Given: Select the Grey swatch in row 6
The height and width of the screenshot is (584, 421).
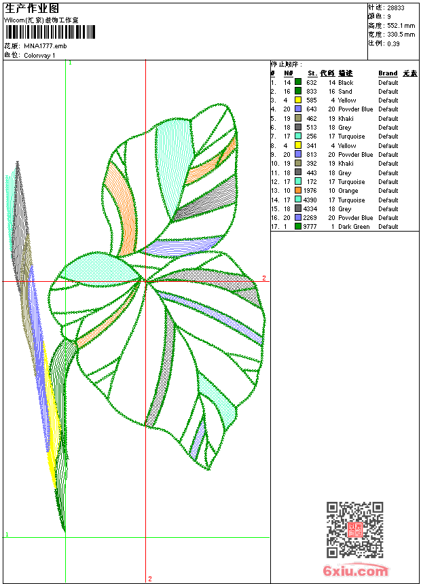Looking at the screenshot, I should pyautogui.click(x=298, y=128).
